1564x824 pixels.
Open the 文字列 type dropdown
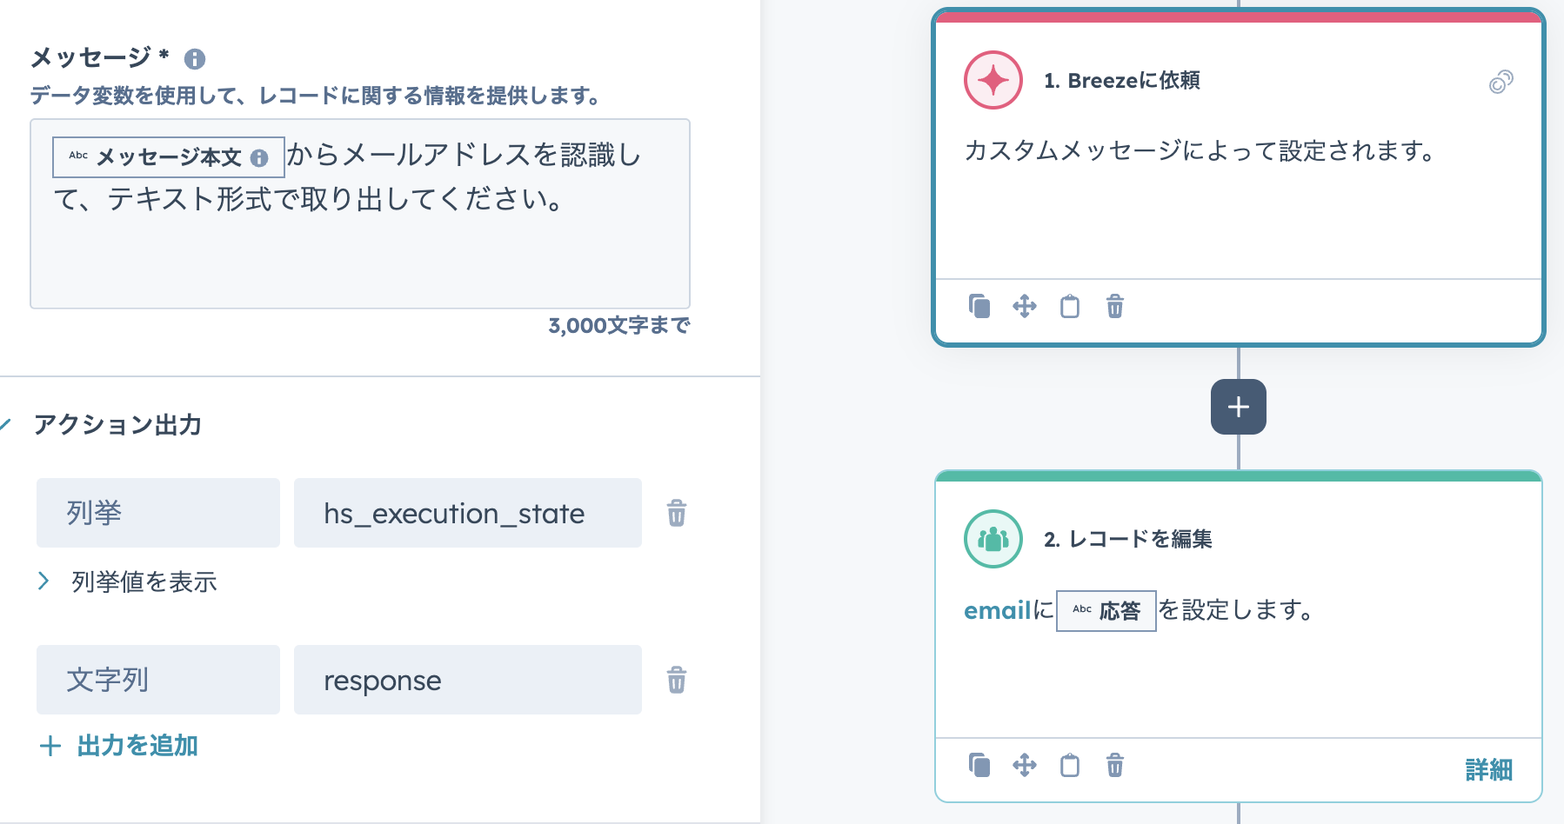pyautogui.click(x=158, y=680)
